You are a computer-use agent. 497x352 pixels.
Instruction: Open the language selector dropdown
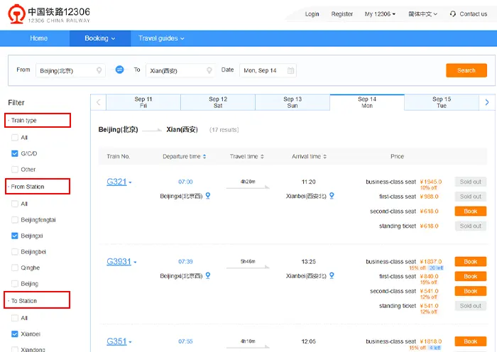(422, 14)
